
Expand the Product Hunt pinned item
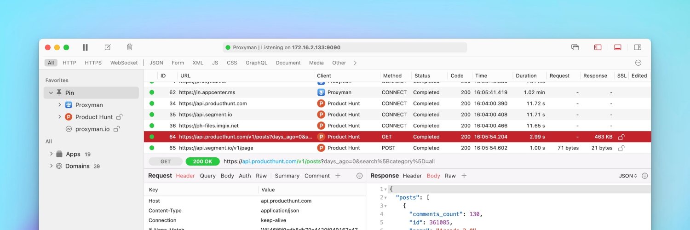pyautogui.click(x=60, y=117)
